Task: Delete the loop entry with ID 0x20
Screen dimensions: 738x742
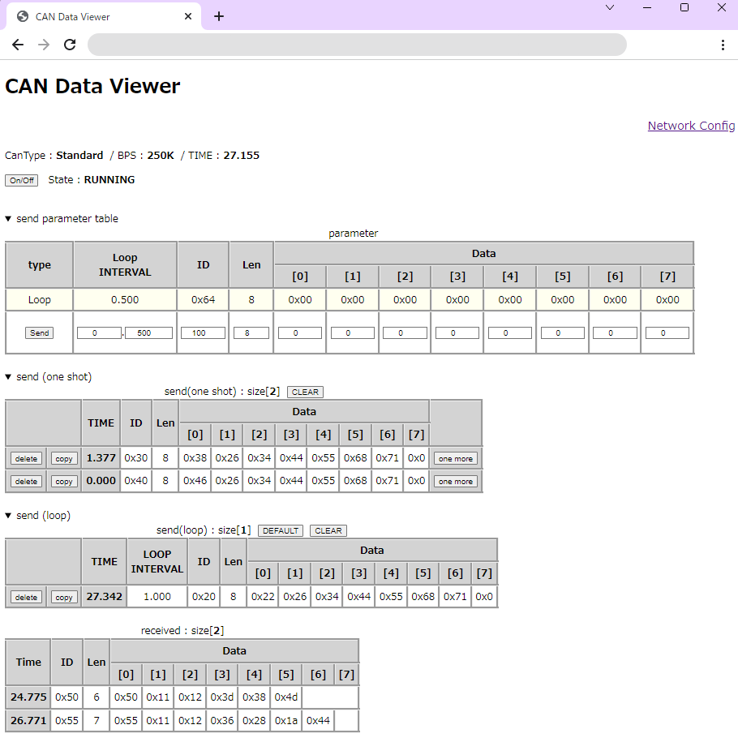Action: coord(26,597)
